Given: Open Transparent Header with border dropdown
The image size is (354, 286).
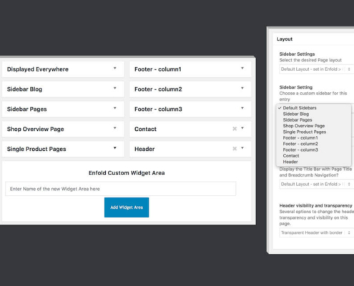Looking at the screenshot, I should tap(317, 232).
